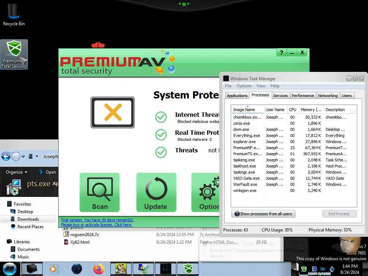Open the Organize dropdown in Explorer
The height and width of the screenshot is (276, 368).
coord(17,172)
